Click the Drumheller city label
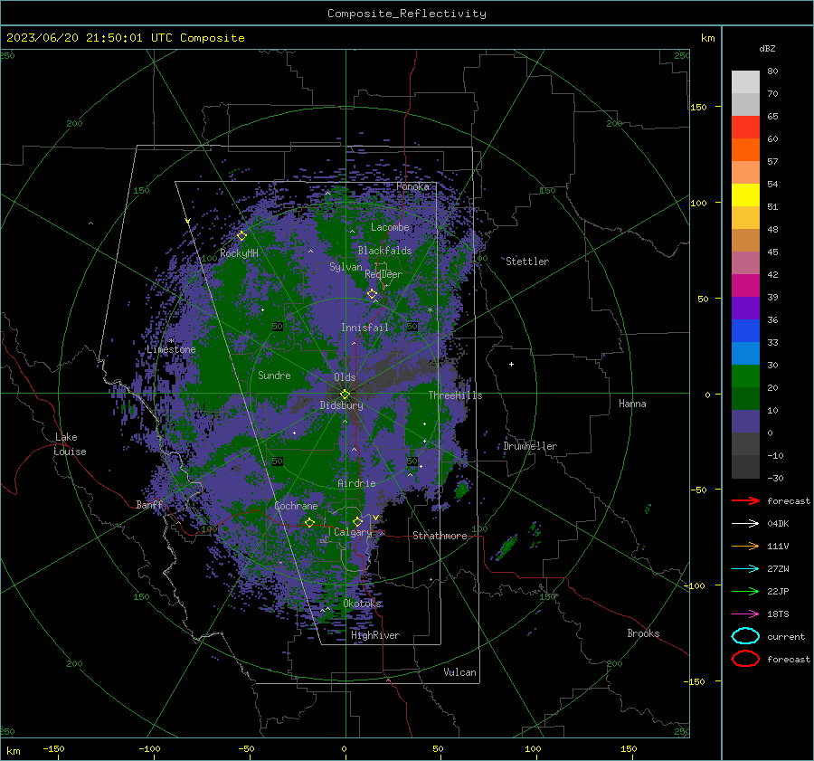The height and width of the screenshot is (761, 814). 530,446
